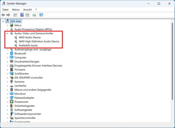Maximize the Geräte-Manager window
175x128 pixels.
point(159,3)
